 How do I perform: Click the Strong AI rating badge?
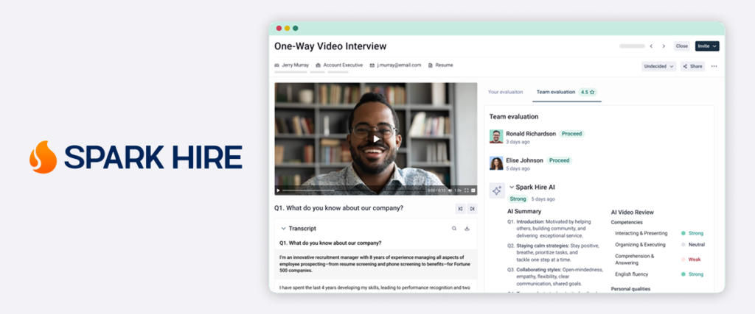coord(518,199)
